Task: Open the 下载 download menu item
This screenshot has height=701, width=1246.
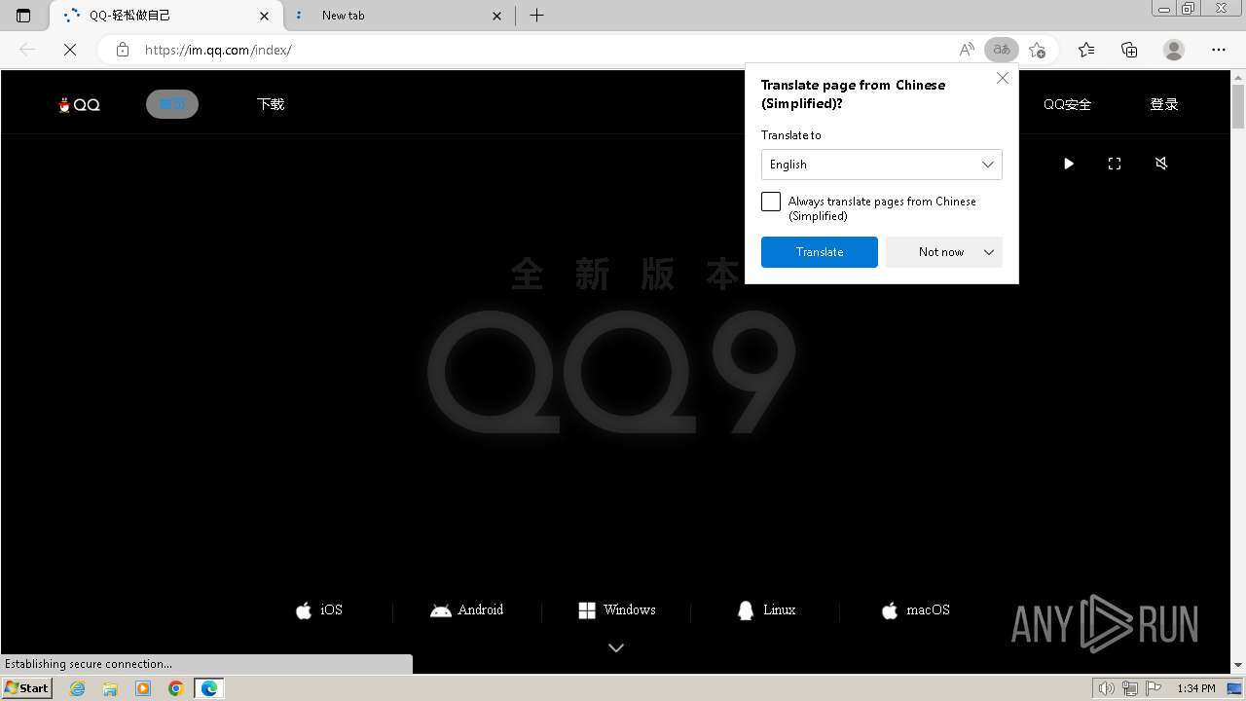Action: click(271, 104)
